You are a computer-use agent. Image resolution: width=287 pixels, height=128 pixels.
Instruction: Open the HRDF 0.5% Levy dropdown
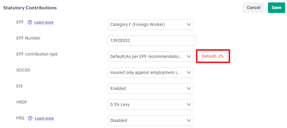(151, 104)
